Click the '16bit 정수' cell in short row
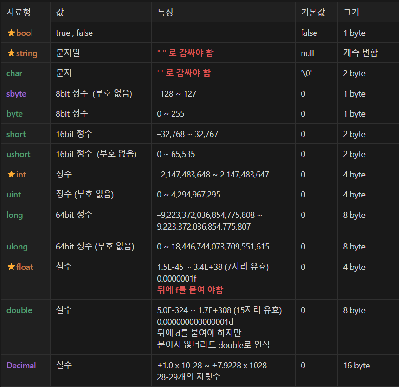 click(74, 134)
